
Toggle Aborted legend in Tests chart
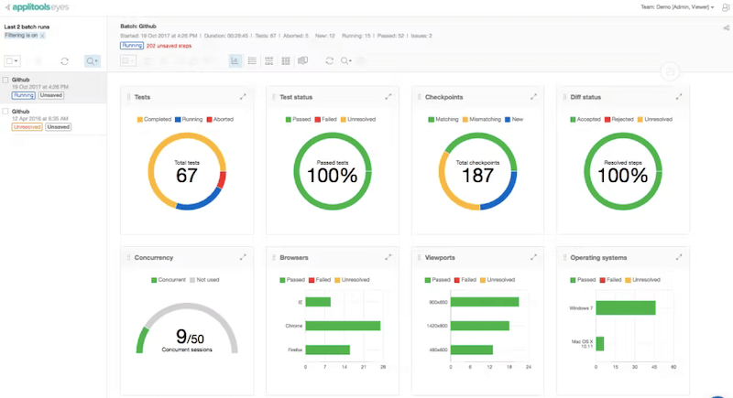pos(220,120)
